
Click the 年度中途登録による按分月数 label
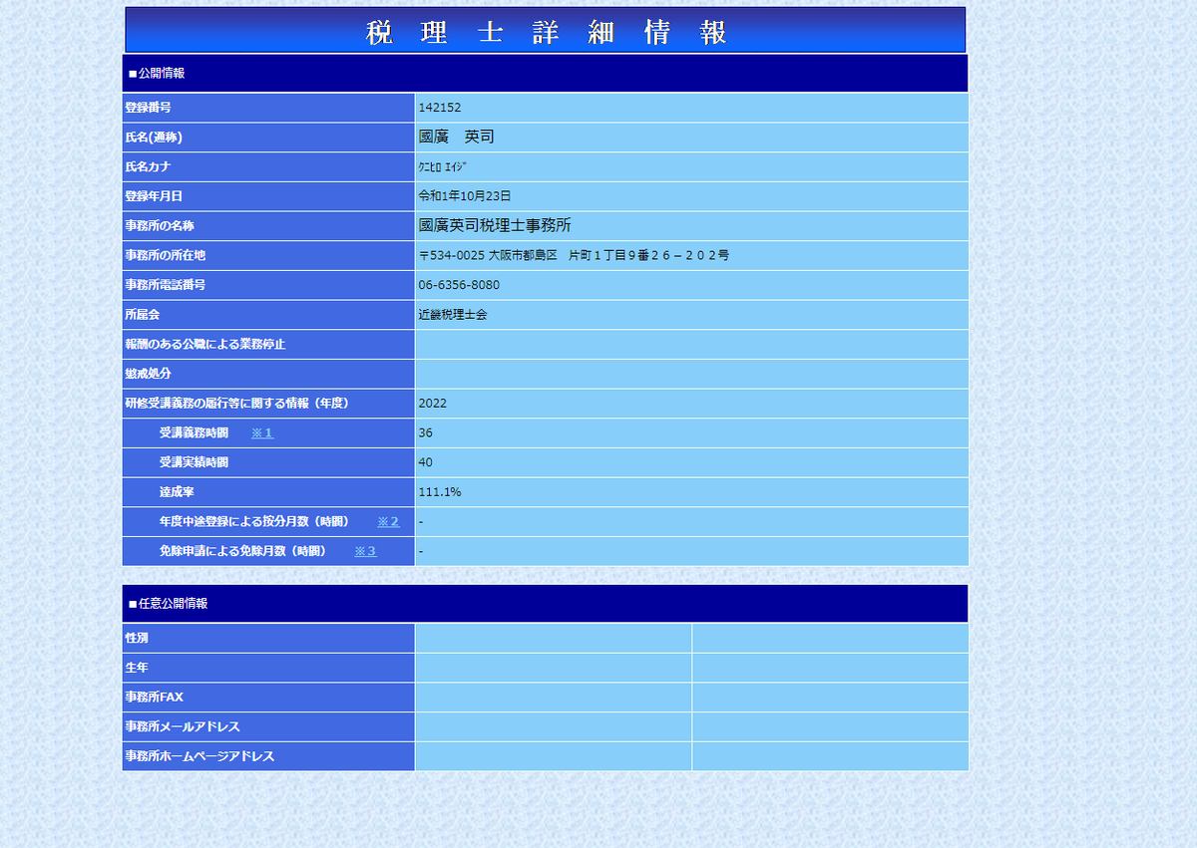tap(254, 522)
